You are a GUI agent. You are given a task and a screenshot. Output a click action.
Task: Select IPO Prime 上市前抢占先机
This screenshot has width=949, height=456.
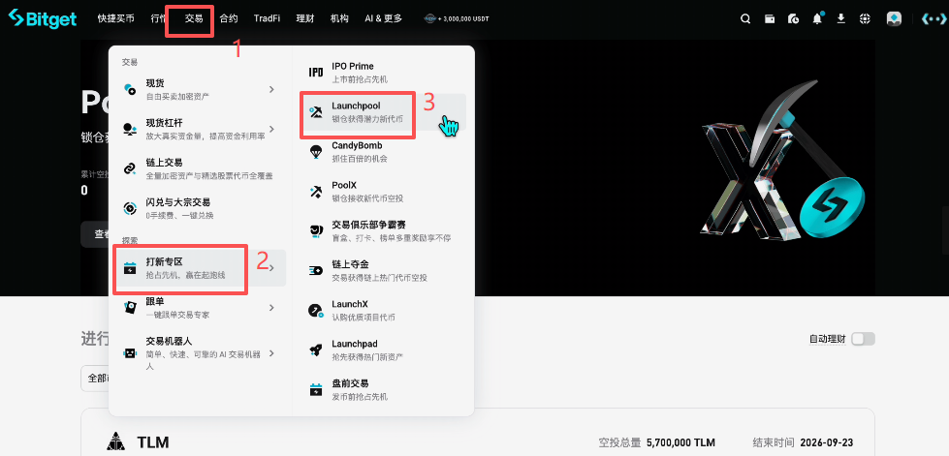click(383, 72)
